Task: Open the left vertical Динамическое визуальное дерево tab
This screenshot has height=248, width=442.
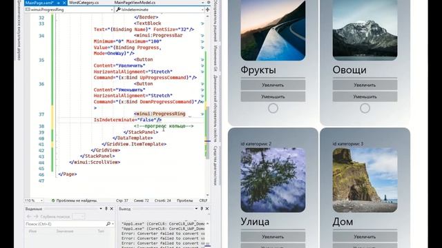Action: tap(19, 30)
